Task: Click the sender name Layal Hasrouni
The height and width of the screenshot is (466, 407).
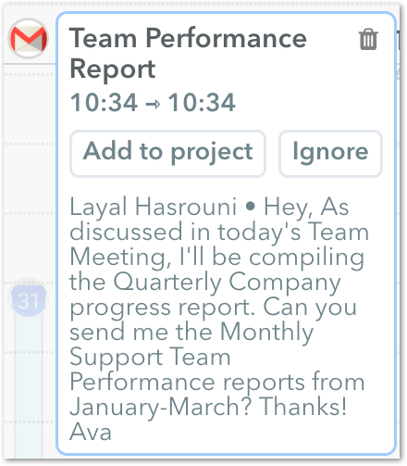Action: [x=154, y=207]
